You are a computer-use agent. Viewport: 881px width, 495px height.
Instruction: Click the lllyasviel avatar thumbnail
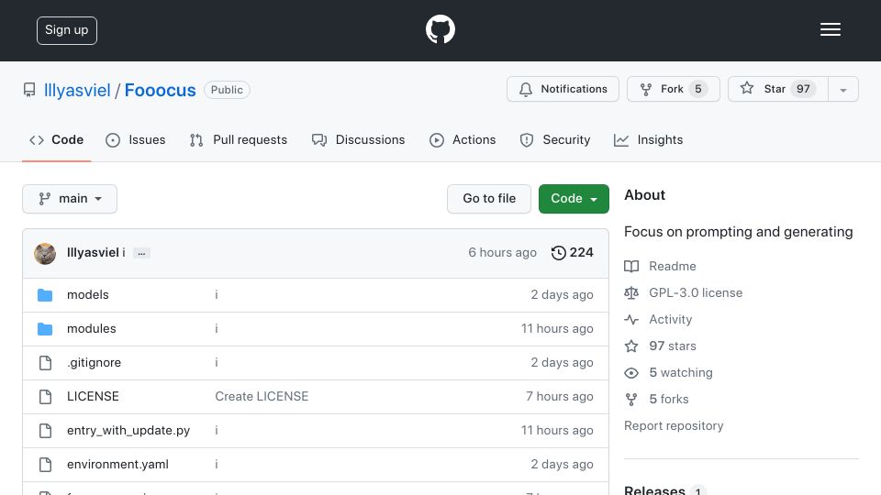click(45, 253)
